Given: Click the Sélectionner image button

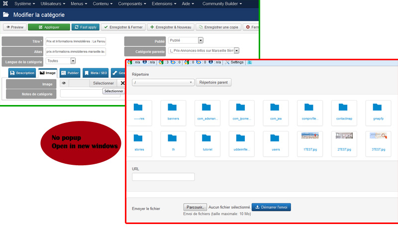Looking at the screenshot, I should point(103,83).
